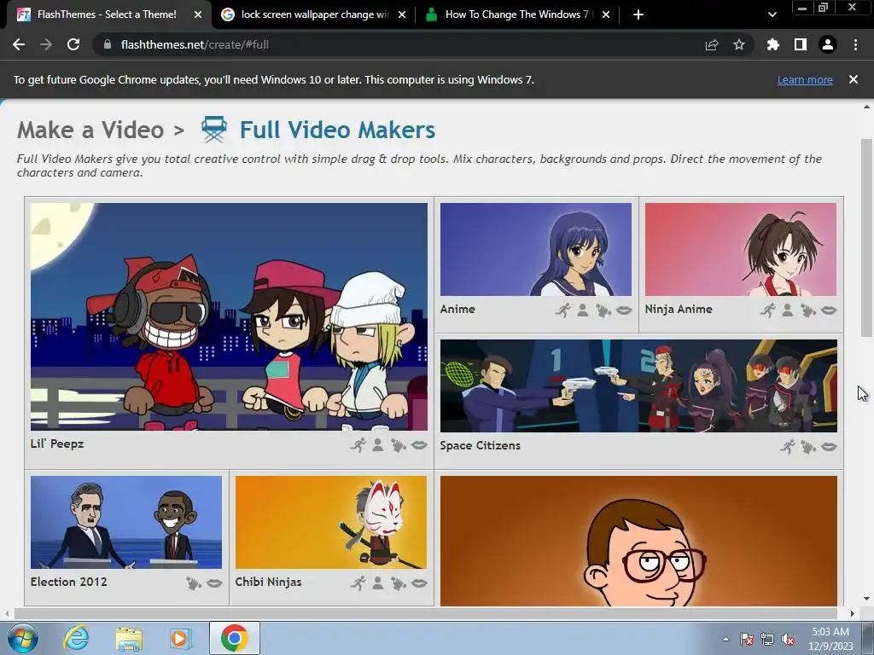Viewport: 874px width, 655px height.
Task: Toggle the Chrome side panel icon
Action: pos(801,44)
